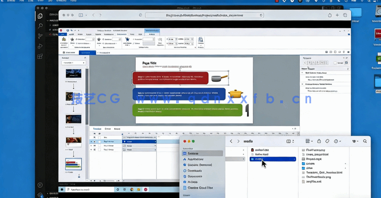Tick the checkbox in the right-side panel
The height and width of the screenshot is (198, 381).
(335, 63)
